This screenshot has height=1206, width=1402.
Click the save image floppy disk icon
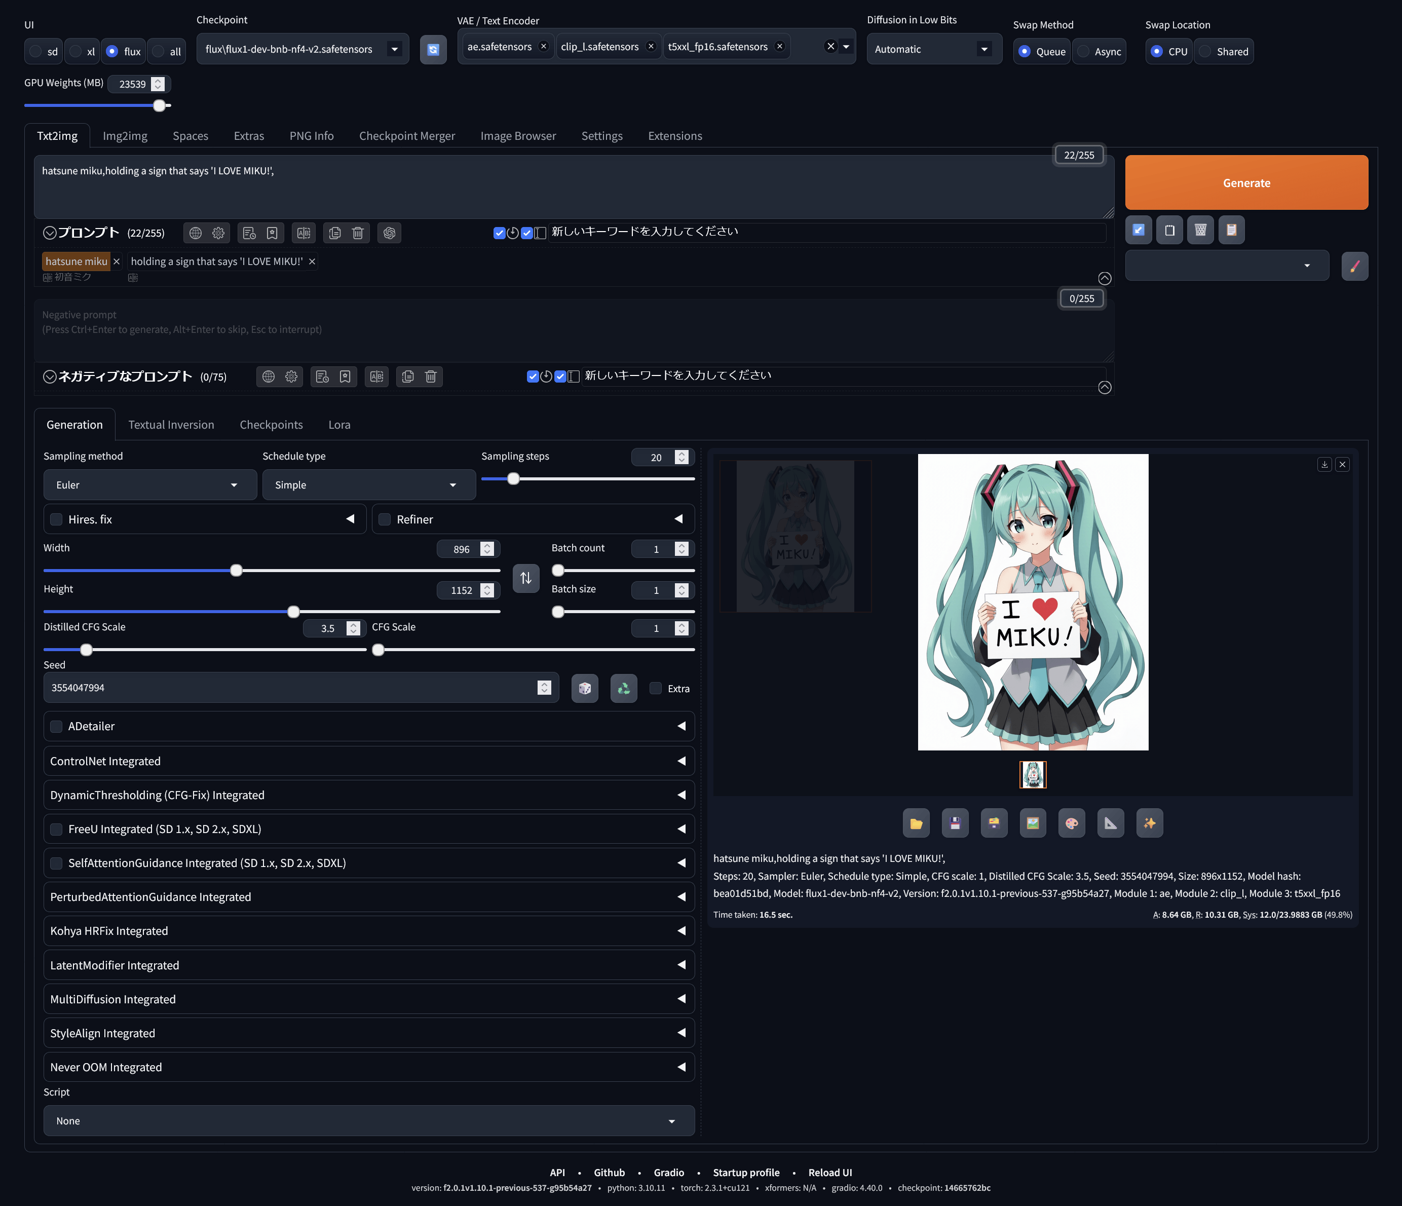coord(955,823)
